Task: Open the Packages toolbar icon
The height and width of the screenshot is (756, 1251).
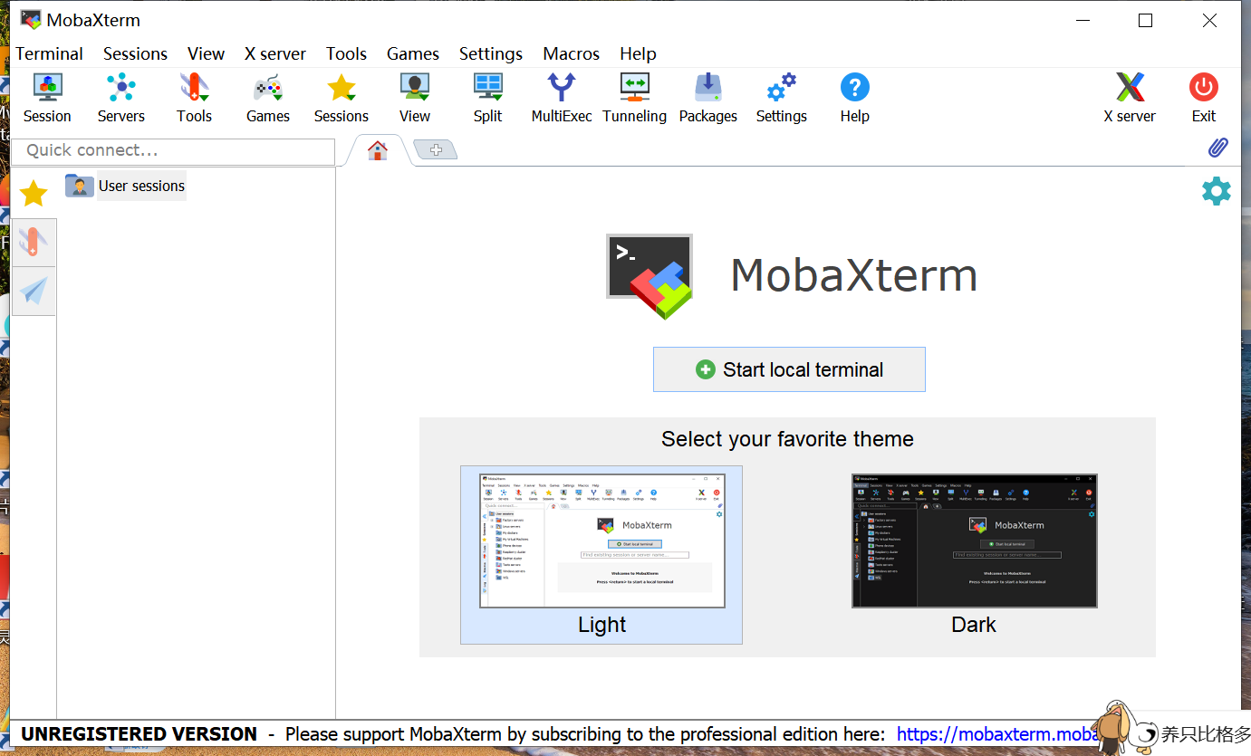Action: pos(707,98)
